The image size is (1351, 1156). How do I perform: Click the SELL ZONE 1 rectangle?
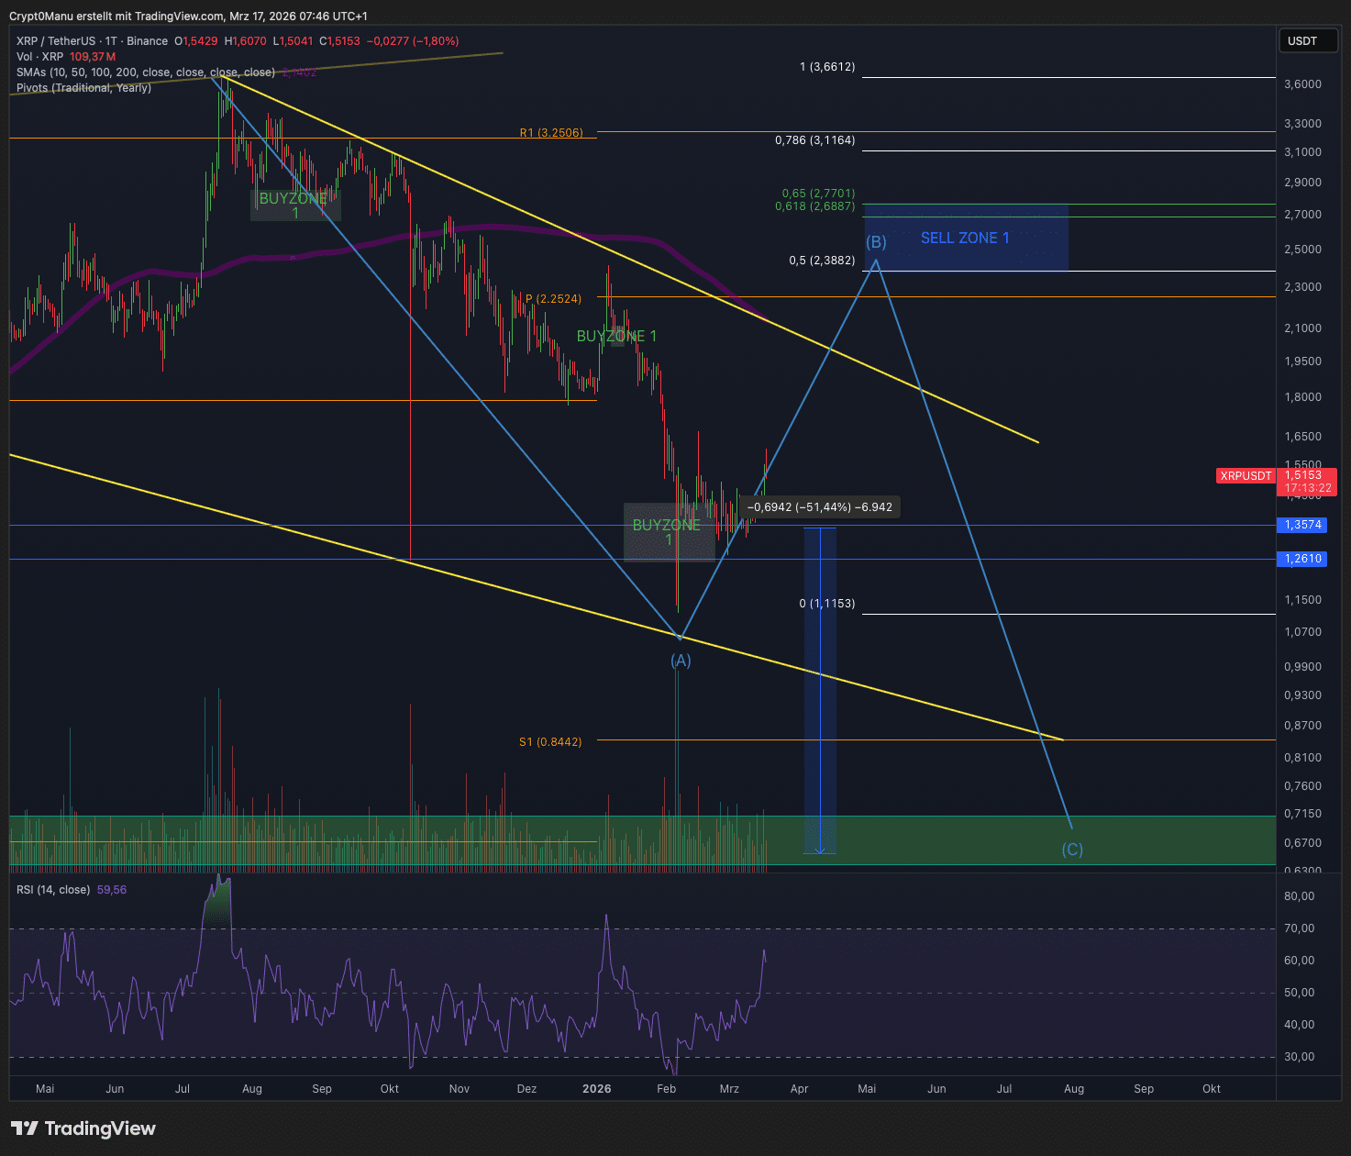965,238
